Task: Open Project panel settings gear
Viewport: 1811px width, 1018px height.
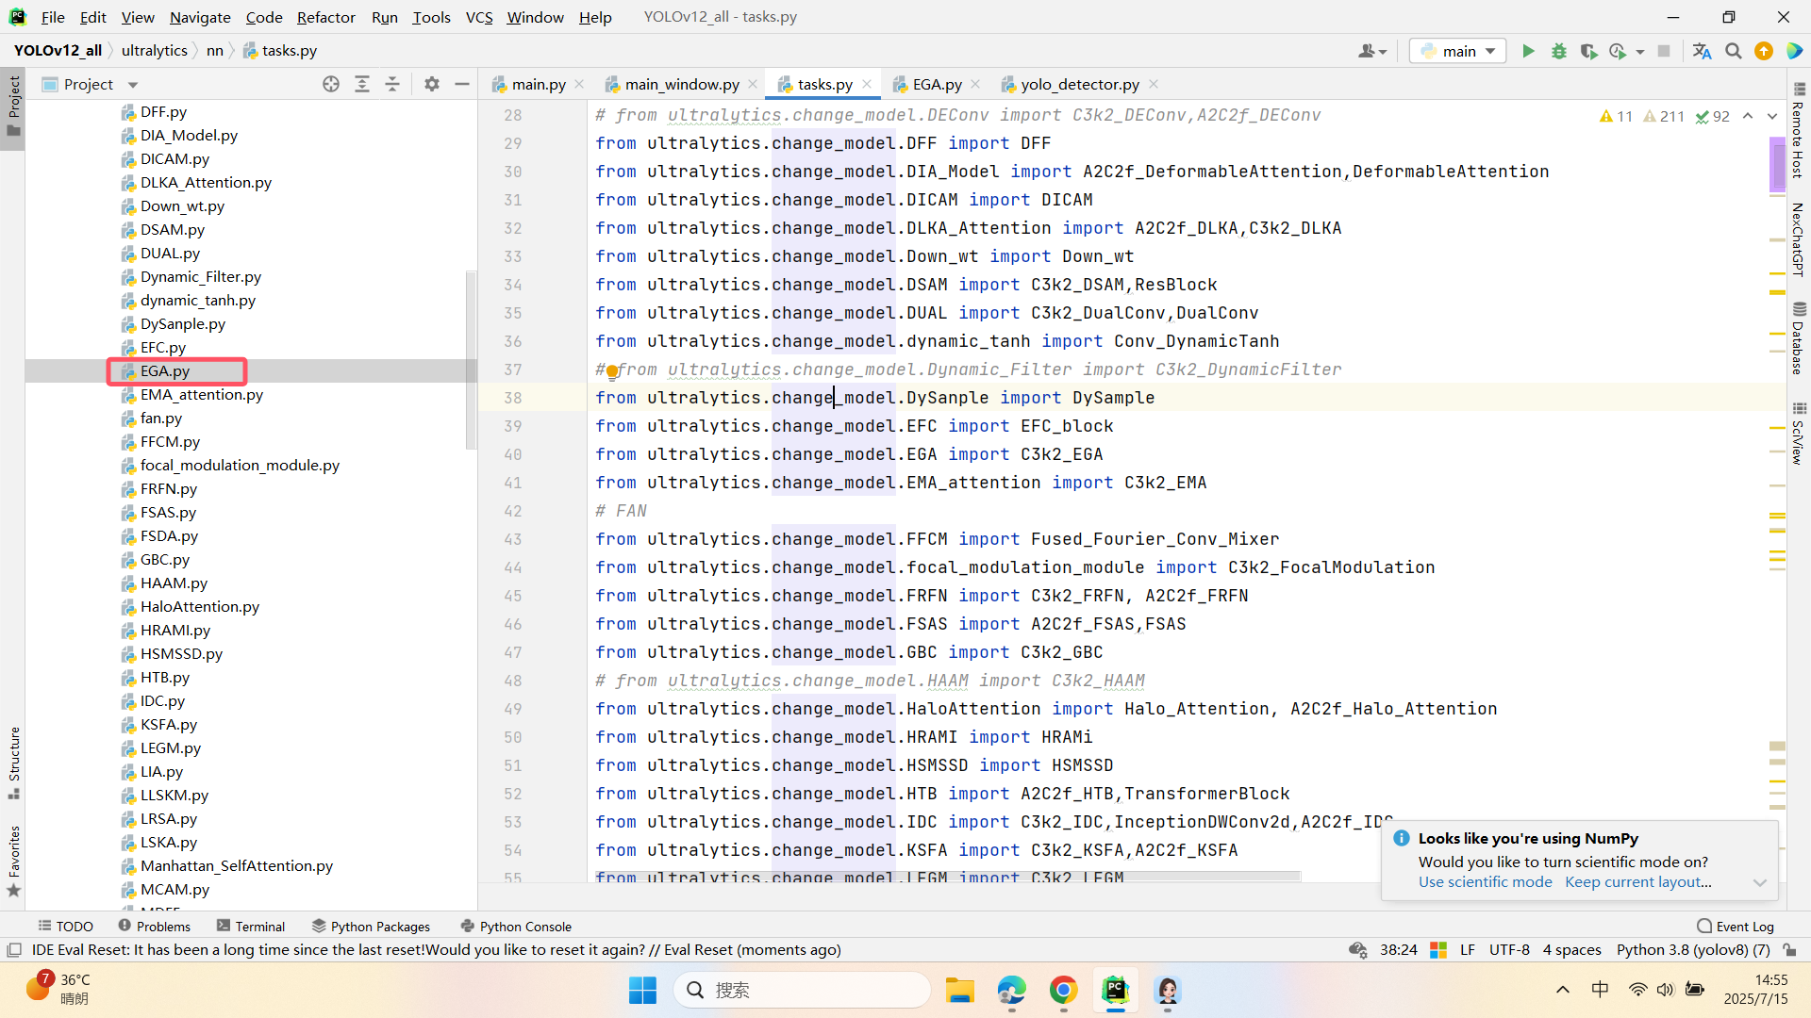Action: click(x=432, y=84)
